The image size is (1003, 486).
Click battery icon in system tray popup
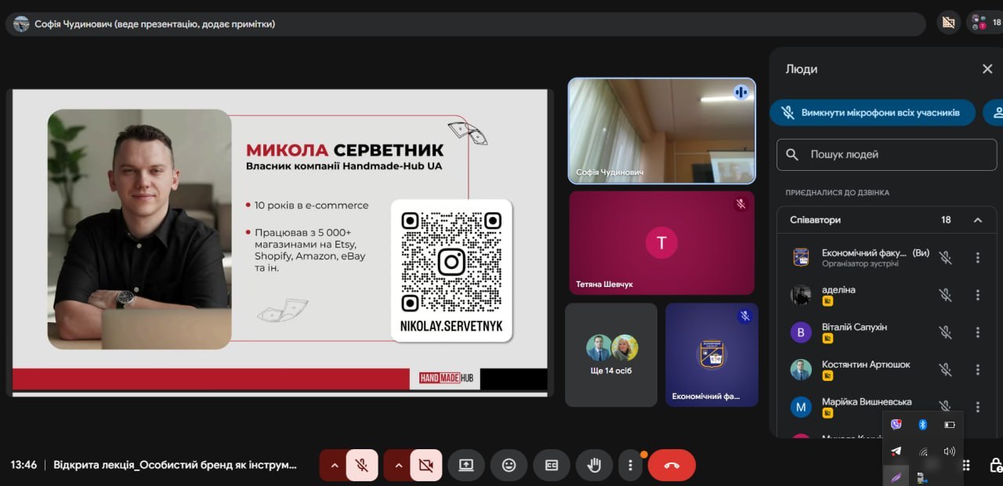[950, 425]
